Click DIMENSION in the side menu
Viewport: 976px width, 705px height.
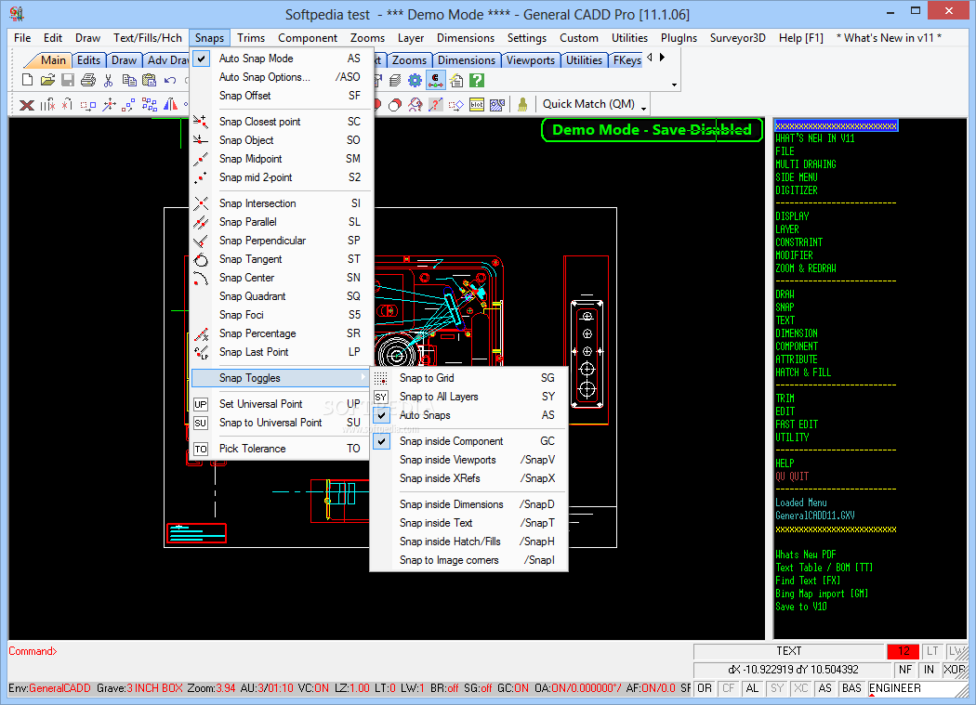coord(797,333)
